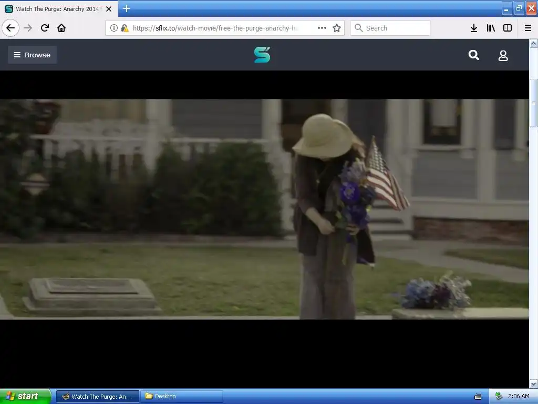Viewport: 538px width, 404px height.
Task: Open page actions three-dot menu
Action: pyautogui.click(x=322, y=28)
